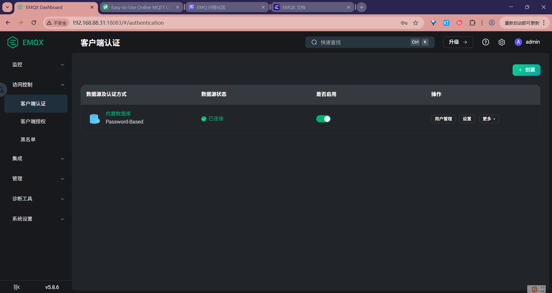The width and height of the screenshot is (552, 293).
Task: Open the password key icon in address bar
Action: click(404, 23)
